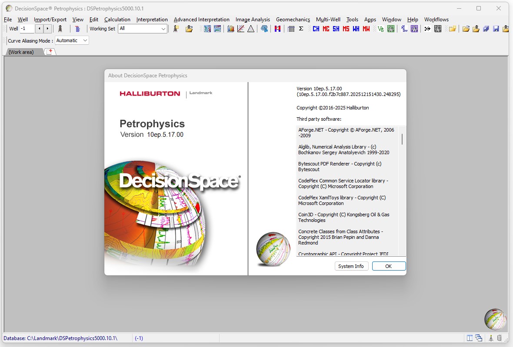This screenshot has width=513, height=347.
Task: Open the Geomechanics menu
Action: (x=293, y=20)
